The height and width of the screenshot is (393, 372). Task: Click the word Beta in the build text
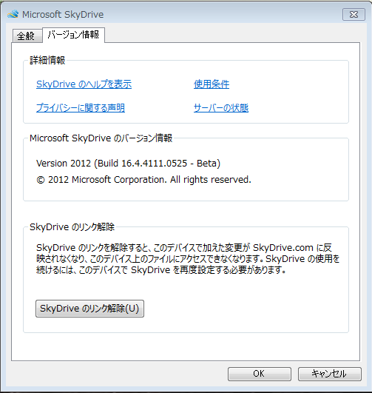[x=206, y=164]
